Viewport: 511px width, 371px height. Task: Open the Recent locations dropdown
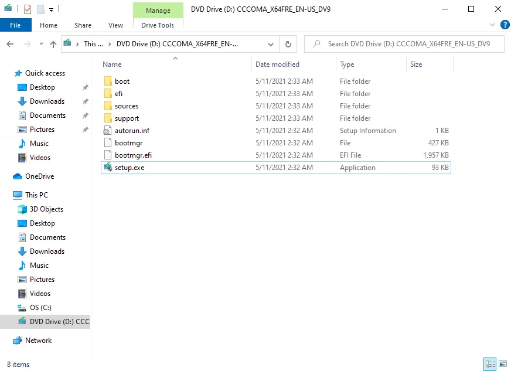41,44
